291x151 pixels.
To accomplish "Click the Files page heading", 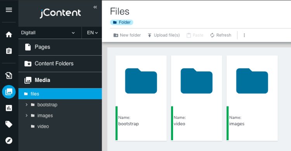I will pos(120,12).
